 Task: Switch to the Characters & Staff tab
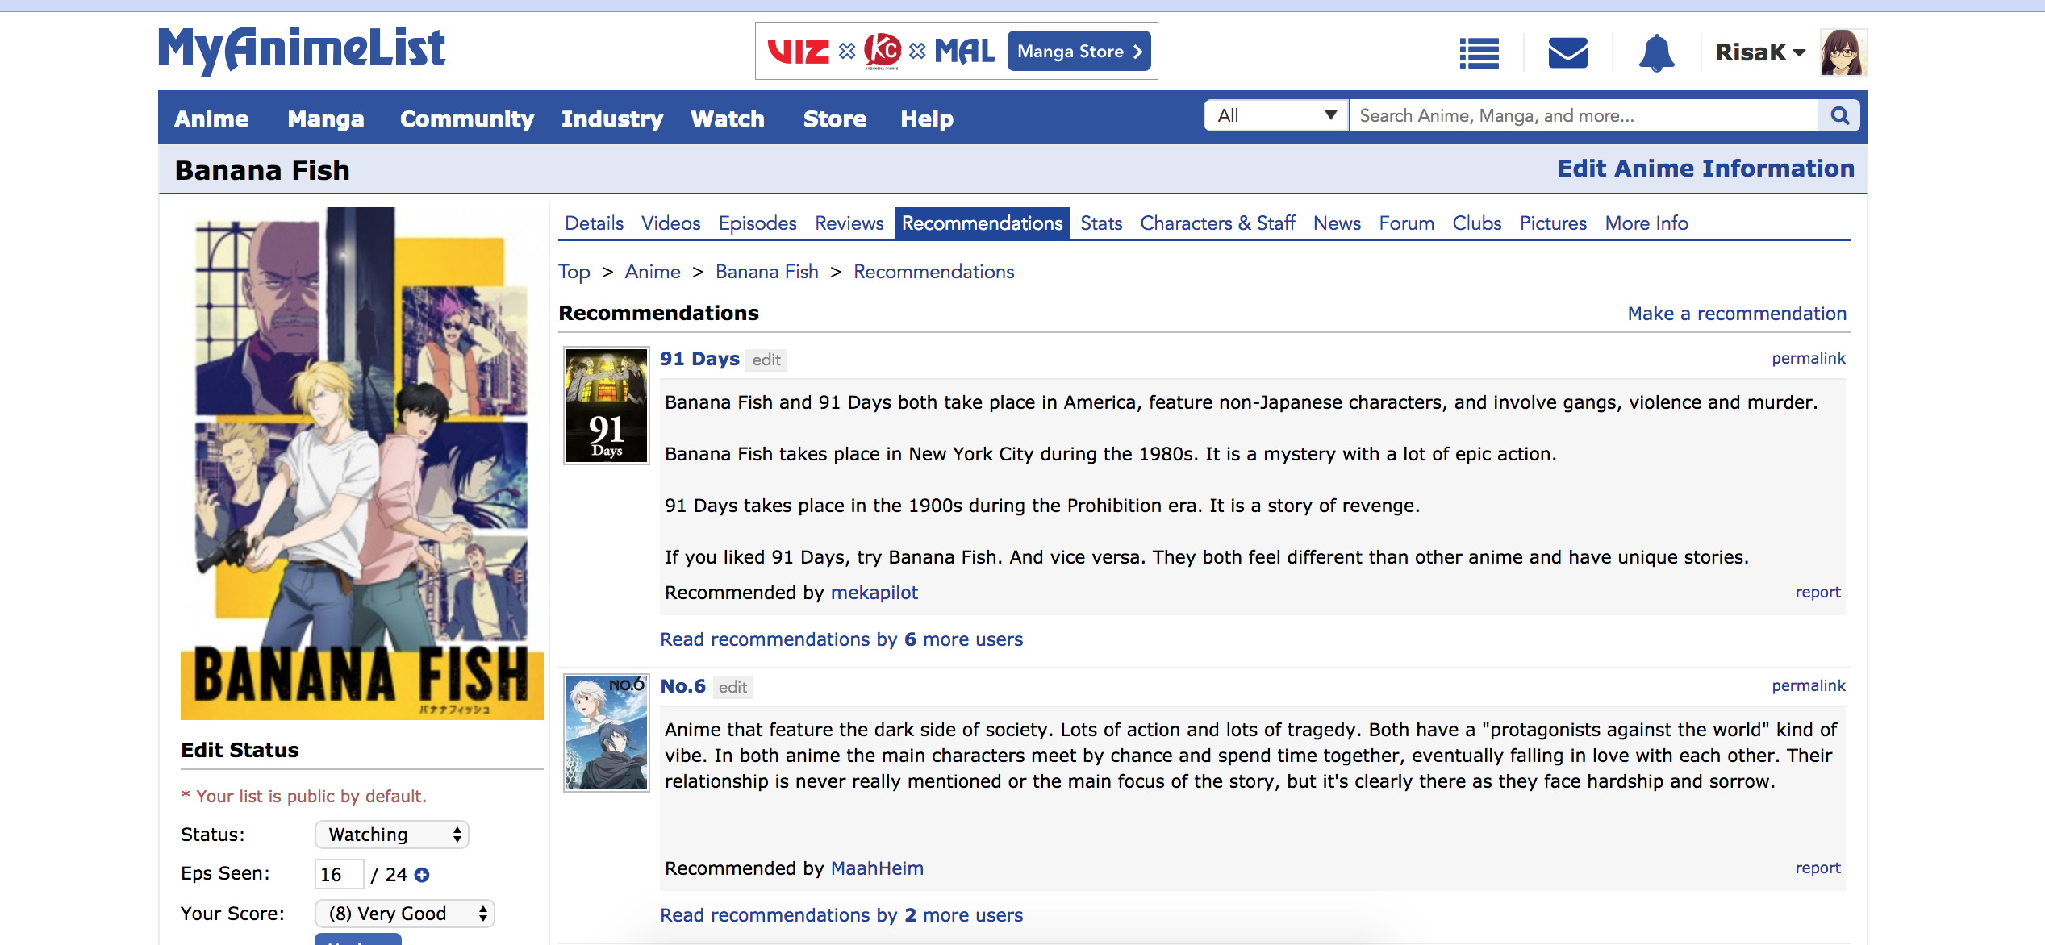[x=1217, y=223]
